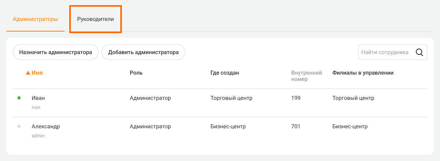
Task: Click Alexander's gray offline status dot
Action: [x=19, y=127]
